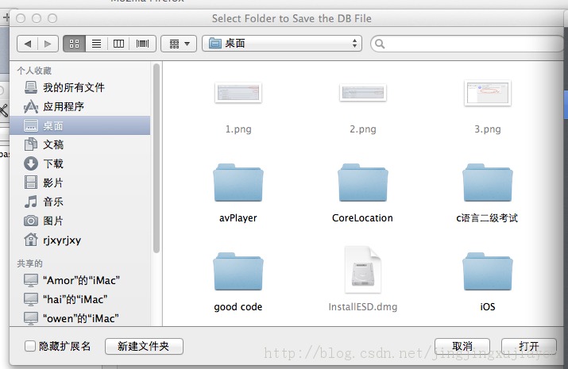Switch to Cover Flow view
The width and height of the screenshot is (568, 369).
(142, 44)
